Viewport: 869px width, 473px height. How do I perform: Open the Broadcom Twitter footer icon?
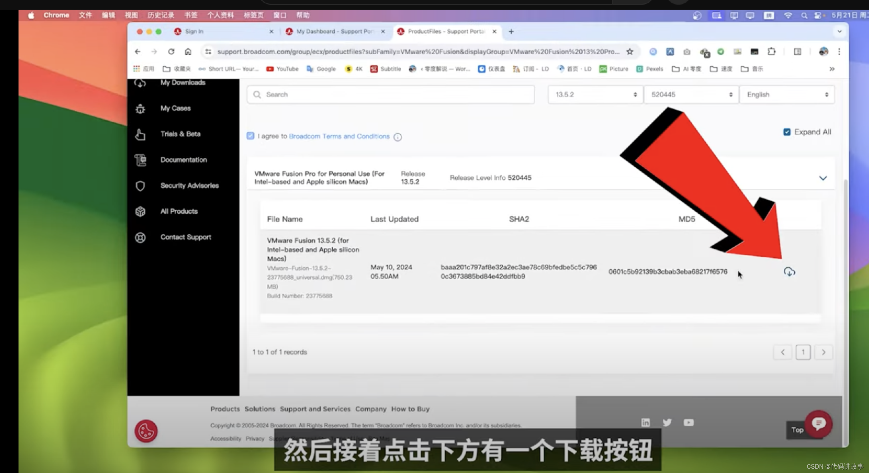667,422
